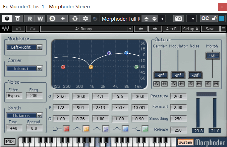Load next preset with down arrow

pos(154,19)
